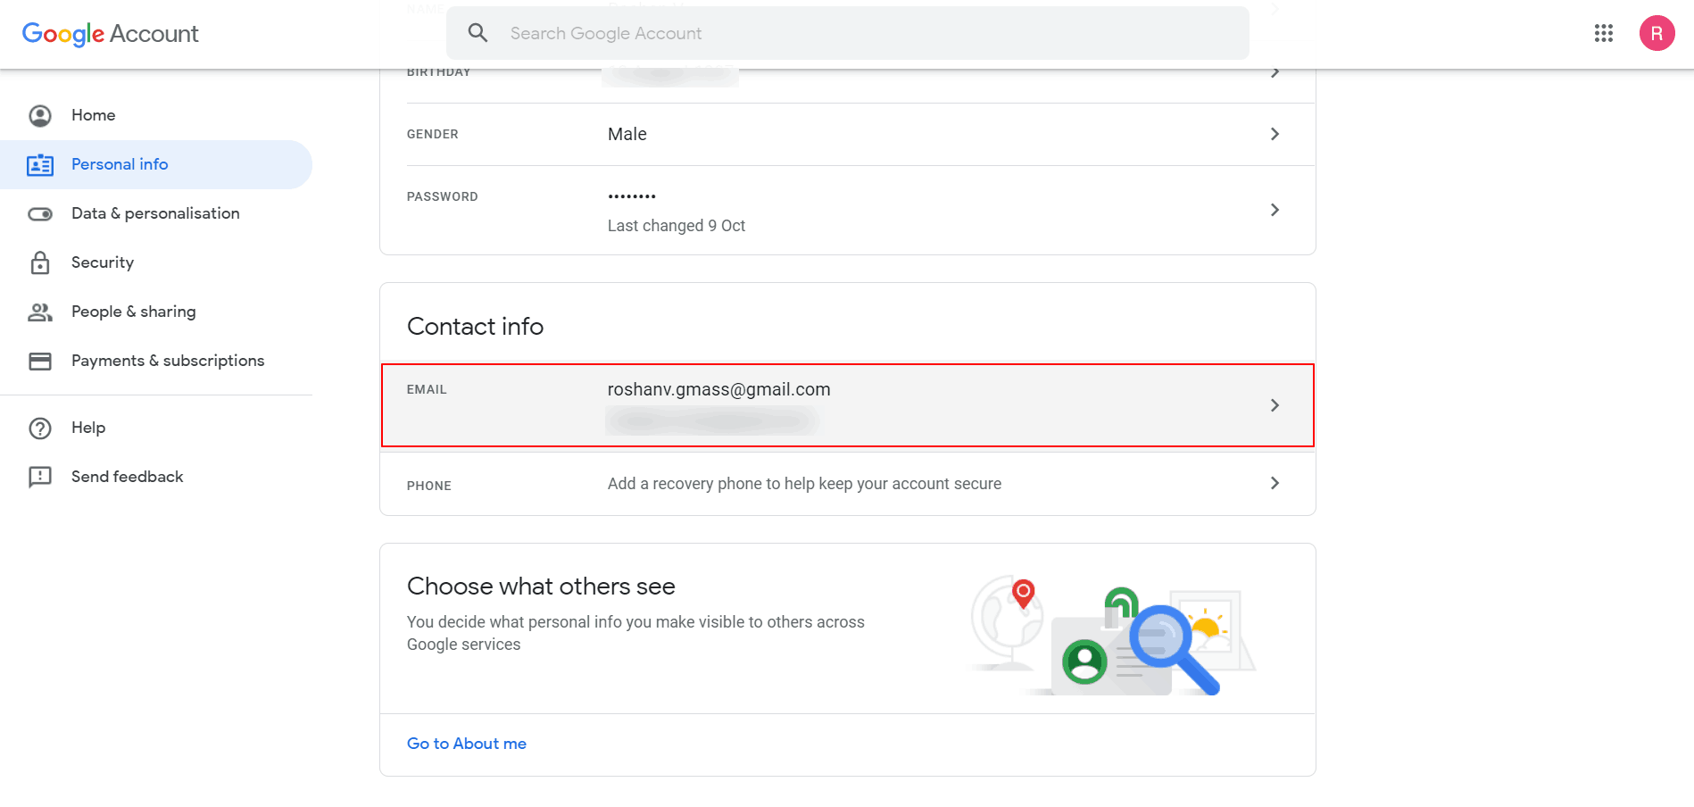1694x807 pixels.
Task: Expand the Phone row chevron
Action: (1275, 483)
